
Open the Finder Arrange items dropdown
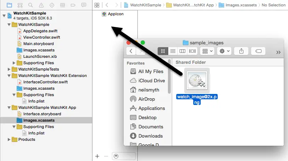click(x=207, y=51)
